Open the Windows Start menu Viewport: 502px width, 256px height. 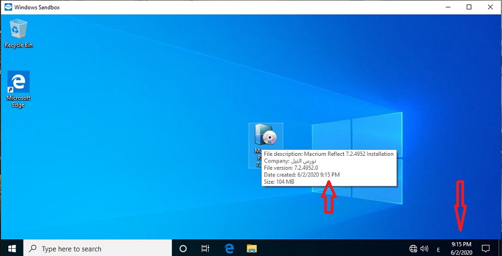[x=11, y=248]
